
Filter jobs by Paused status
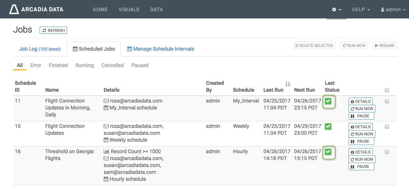click(x=140, y=65)
